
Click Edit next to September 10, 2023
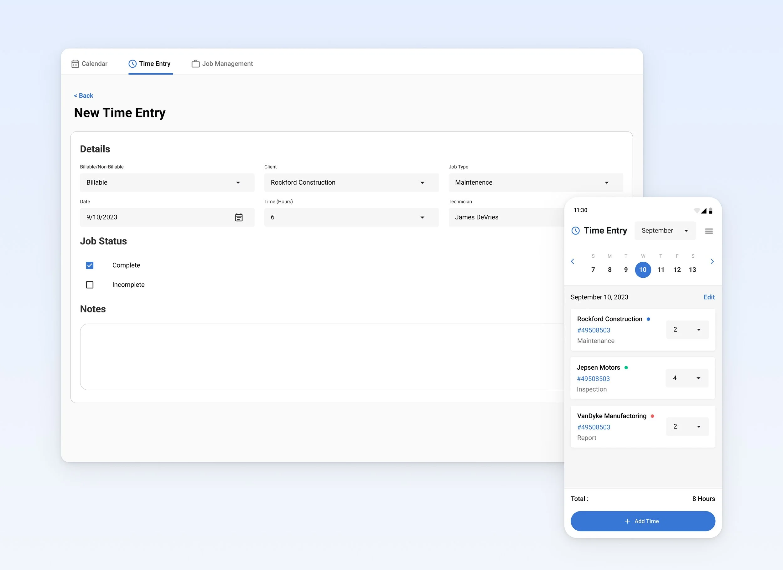pyautogui.click(x=709, y=297)
